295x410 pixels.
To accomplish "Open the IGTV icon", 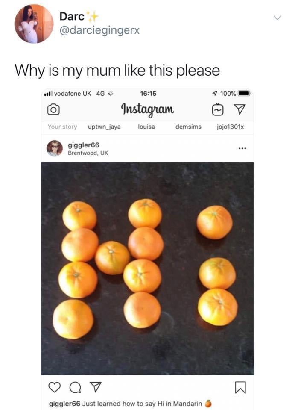I will click(217, 109).
